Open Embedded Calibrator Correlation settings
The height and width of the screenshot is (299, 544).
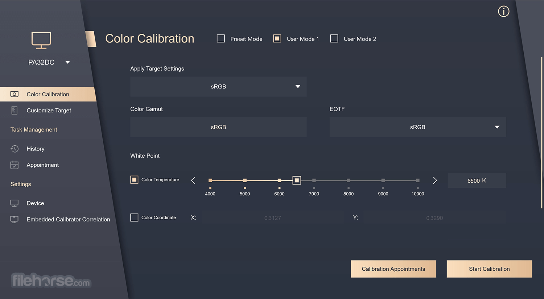click(68, 219)
